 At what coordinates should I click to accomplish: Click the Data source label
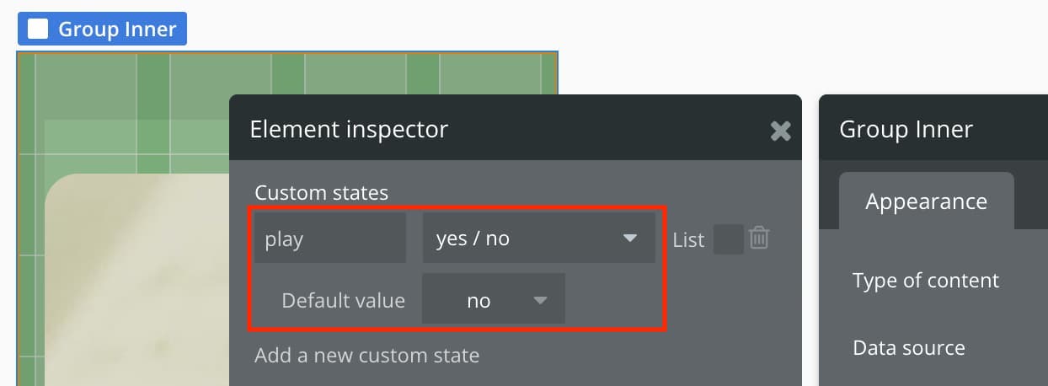coord(908,348)
